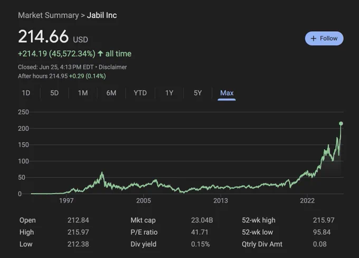Select the 5D time range tab
359x258 pixels.
pyautogui.click(x=54, y=93)
